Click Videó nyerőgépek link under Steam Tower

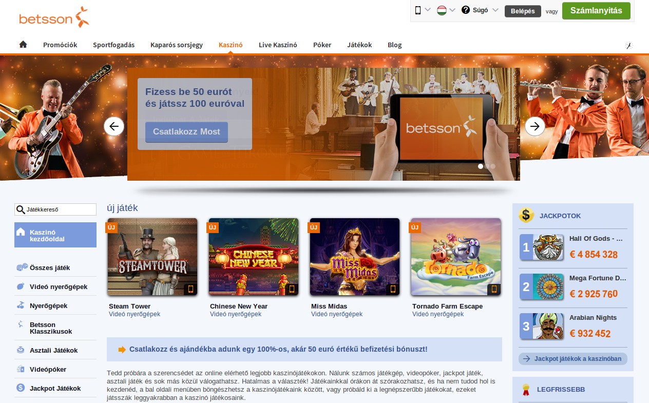135,314
